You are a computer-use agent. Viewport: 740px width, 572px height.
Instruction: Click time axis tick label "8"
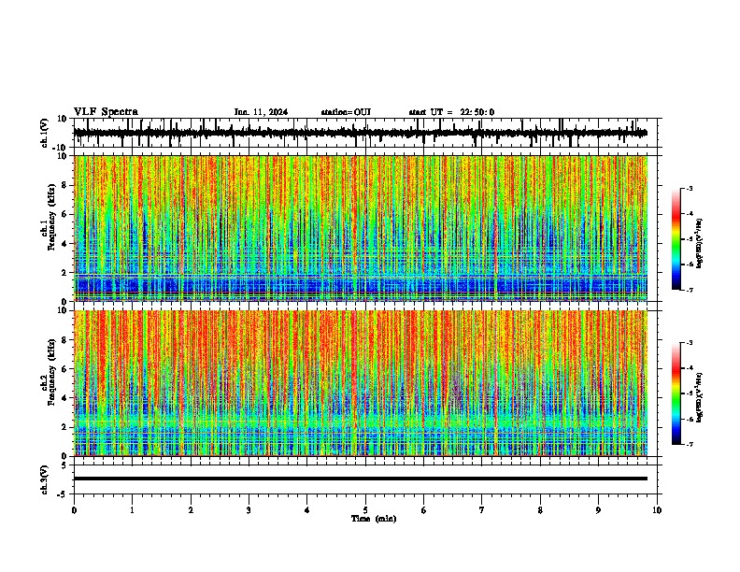tap(540, 510)
